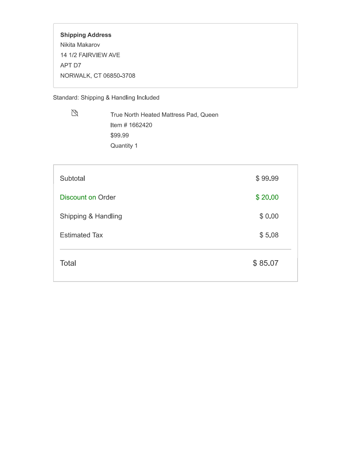Image resolution: width=350 pixels, height=453 pixels.
Task: Click the $ 0.00 shipping amount
Action: click(269, 216)
